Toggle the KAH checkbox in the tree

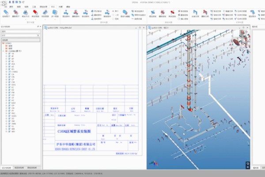(x=8, y=103)
